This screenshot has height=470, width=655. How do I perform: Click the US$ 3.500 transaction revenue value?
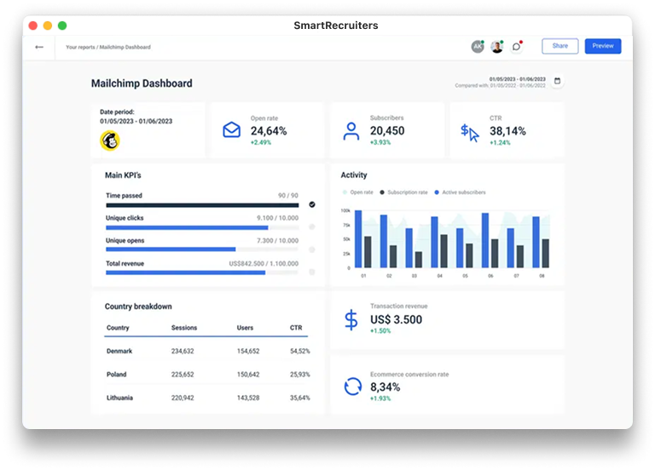[x=396, y=320]
